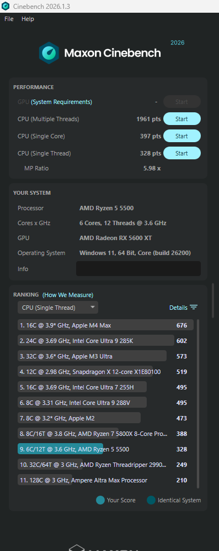Click the 2026 version label
Image resolution: width=219 pixels, height=551 pixels.
coord(177,43)
